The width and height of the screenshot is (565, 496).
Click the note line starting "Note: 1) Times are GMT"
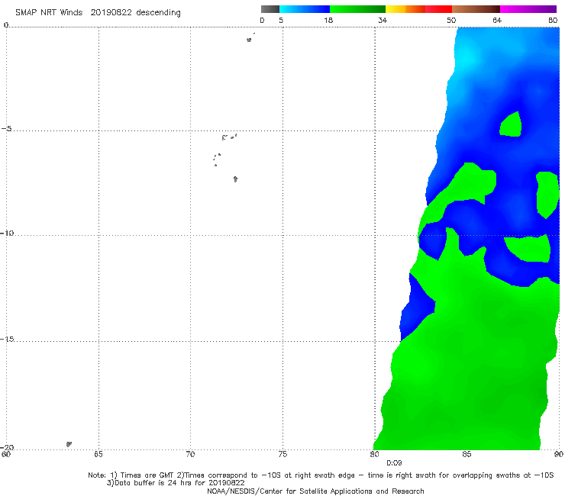(321, 475)
